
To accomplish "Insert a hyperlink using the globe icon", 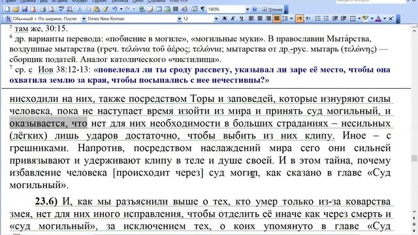I will [x=142, y=9].
